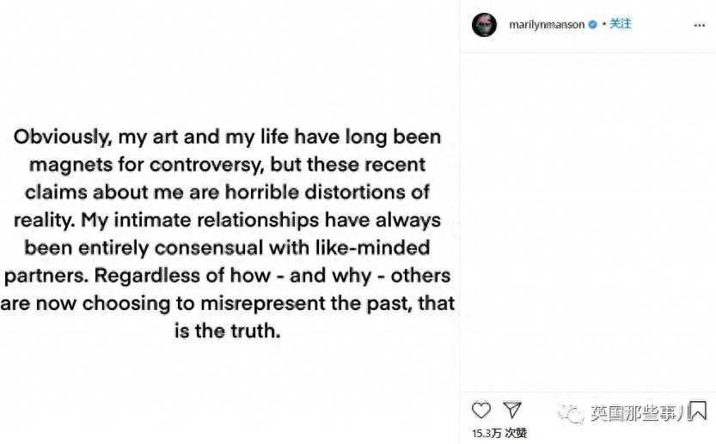
Task: Click the line starting with 'Obviously, my art'
Action: tap(228, 137)
